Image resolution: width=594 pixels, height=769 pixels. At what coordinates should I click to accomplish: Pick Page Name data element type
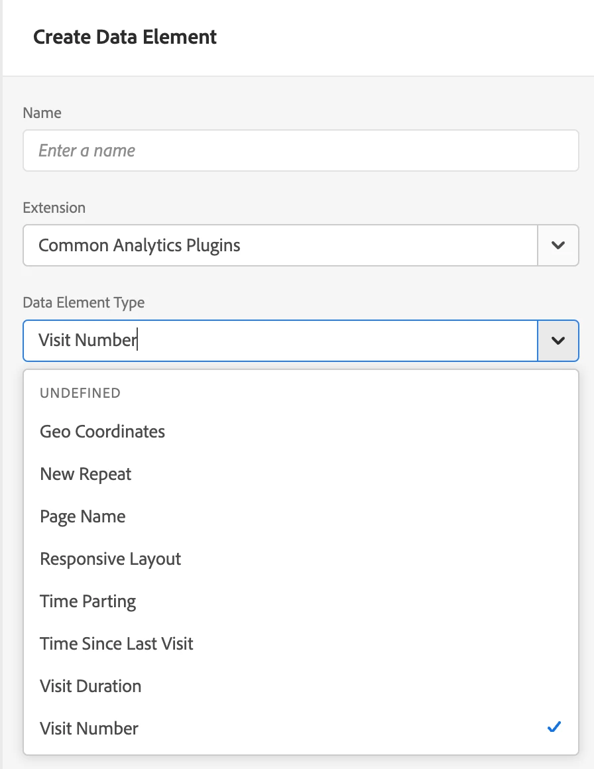point(83,516)
